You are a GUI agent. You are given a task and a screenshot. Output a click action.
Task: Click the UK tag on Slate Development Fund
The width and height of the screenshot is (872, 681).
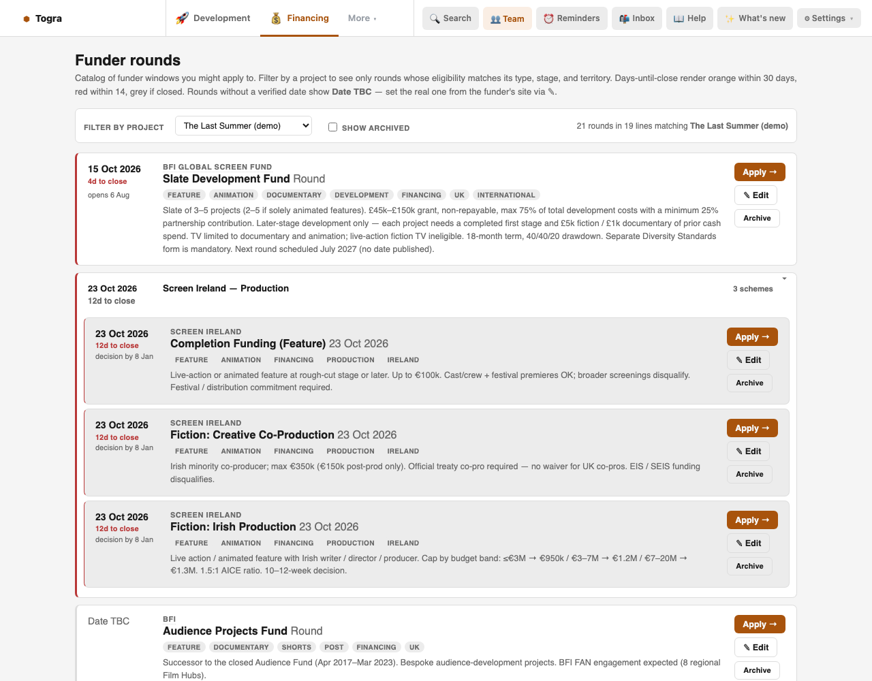click(x=459, y=195)
